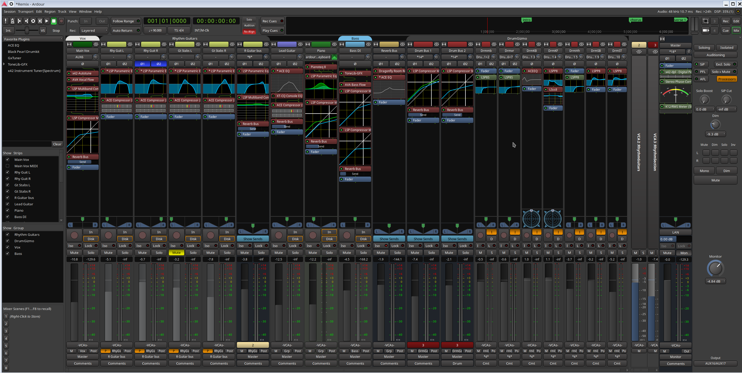Open the Rec mode Layered dropdown

pos(94,30)
